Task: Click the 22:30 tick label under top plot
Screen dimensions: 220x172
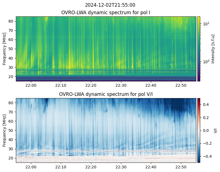Action: [121, 85]
